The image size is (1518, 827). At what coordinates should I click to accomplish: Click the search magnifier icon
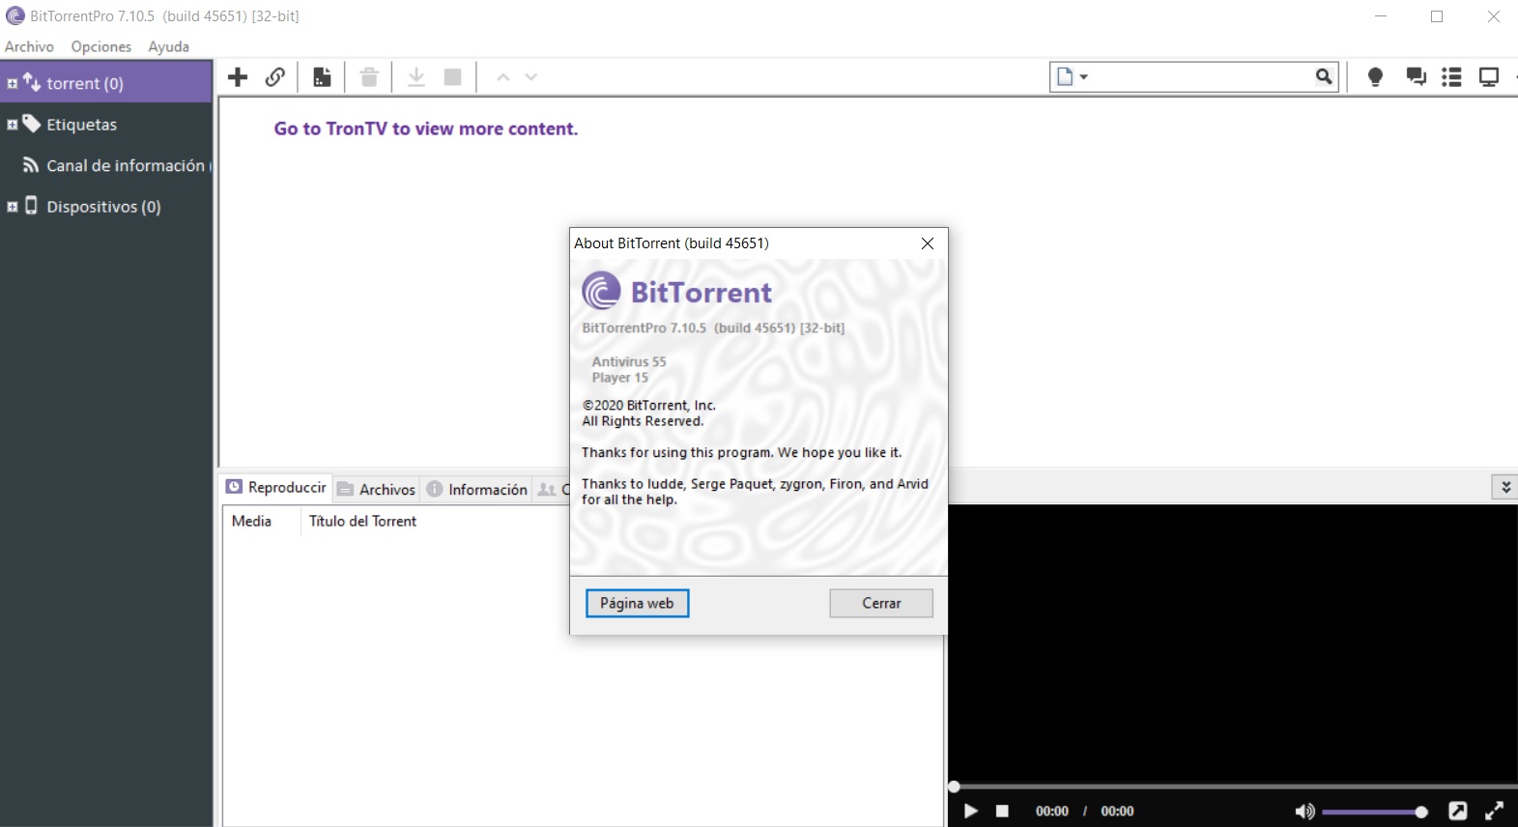tap(1324, 76)
